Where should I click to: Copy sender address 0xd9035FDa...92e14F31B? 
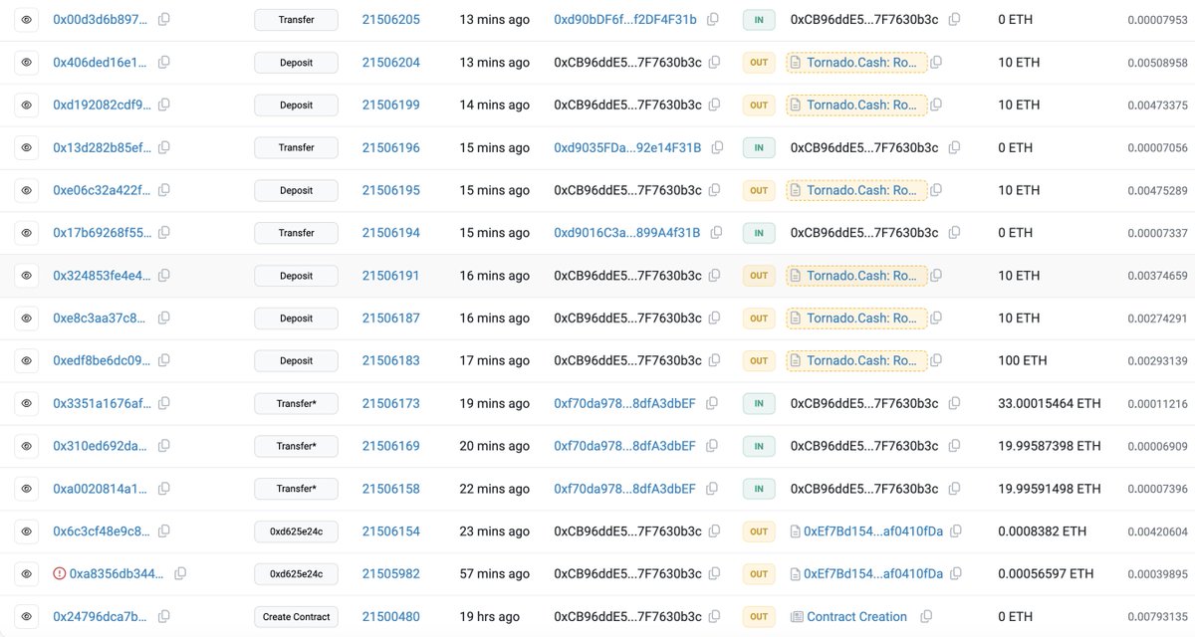click(x=717, y=147)
